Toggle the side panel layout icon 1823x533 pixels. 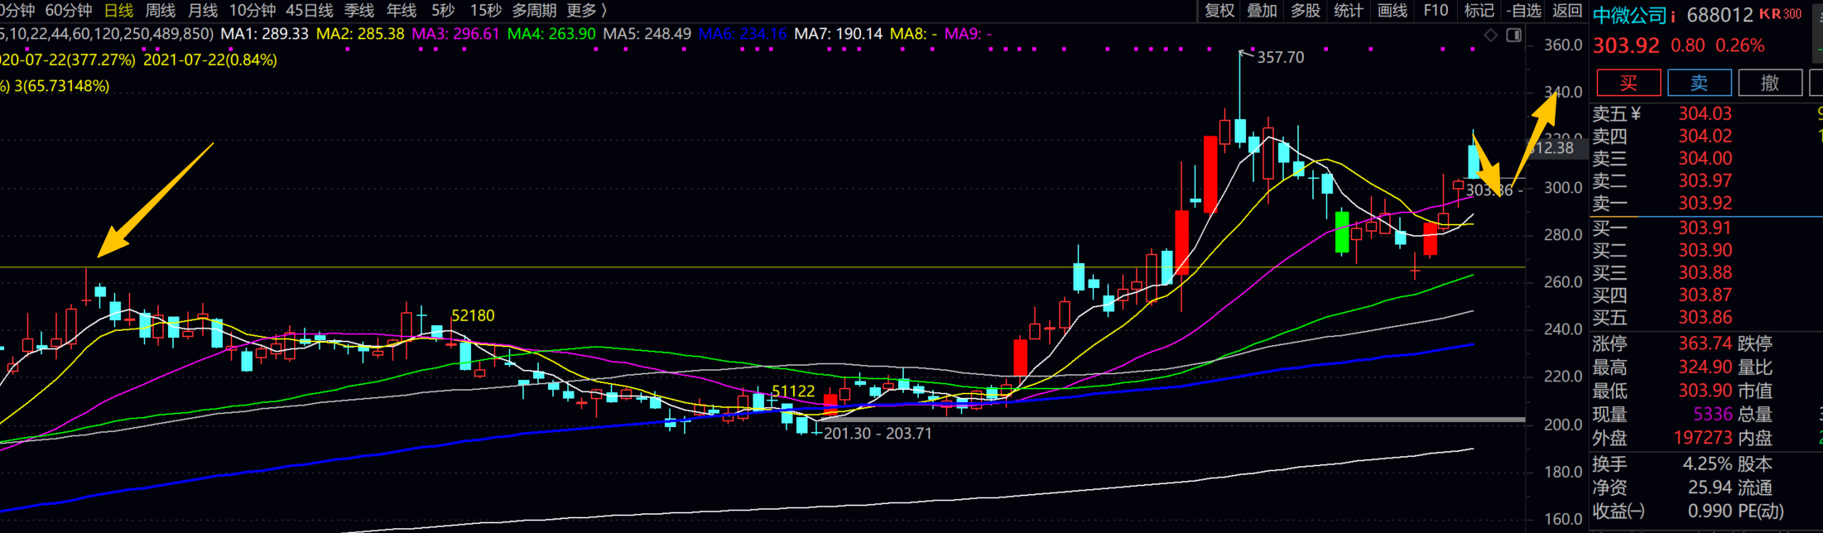(1513, 35)
